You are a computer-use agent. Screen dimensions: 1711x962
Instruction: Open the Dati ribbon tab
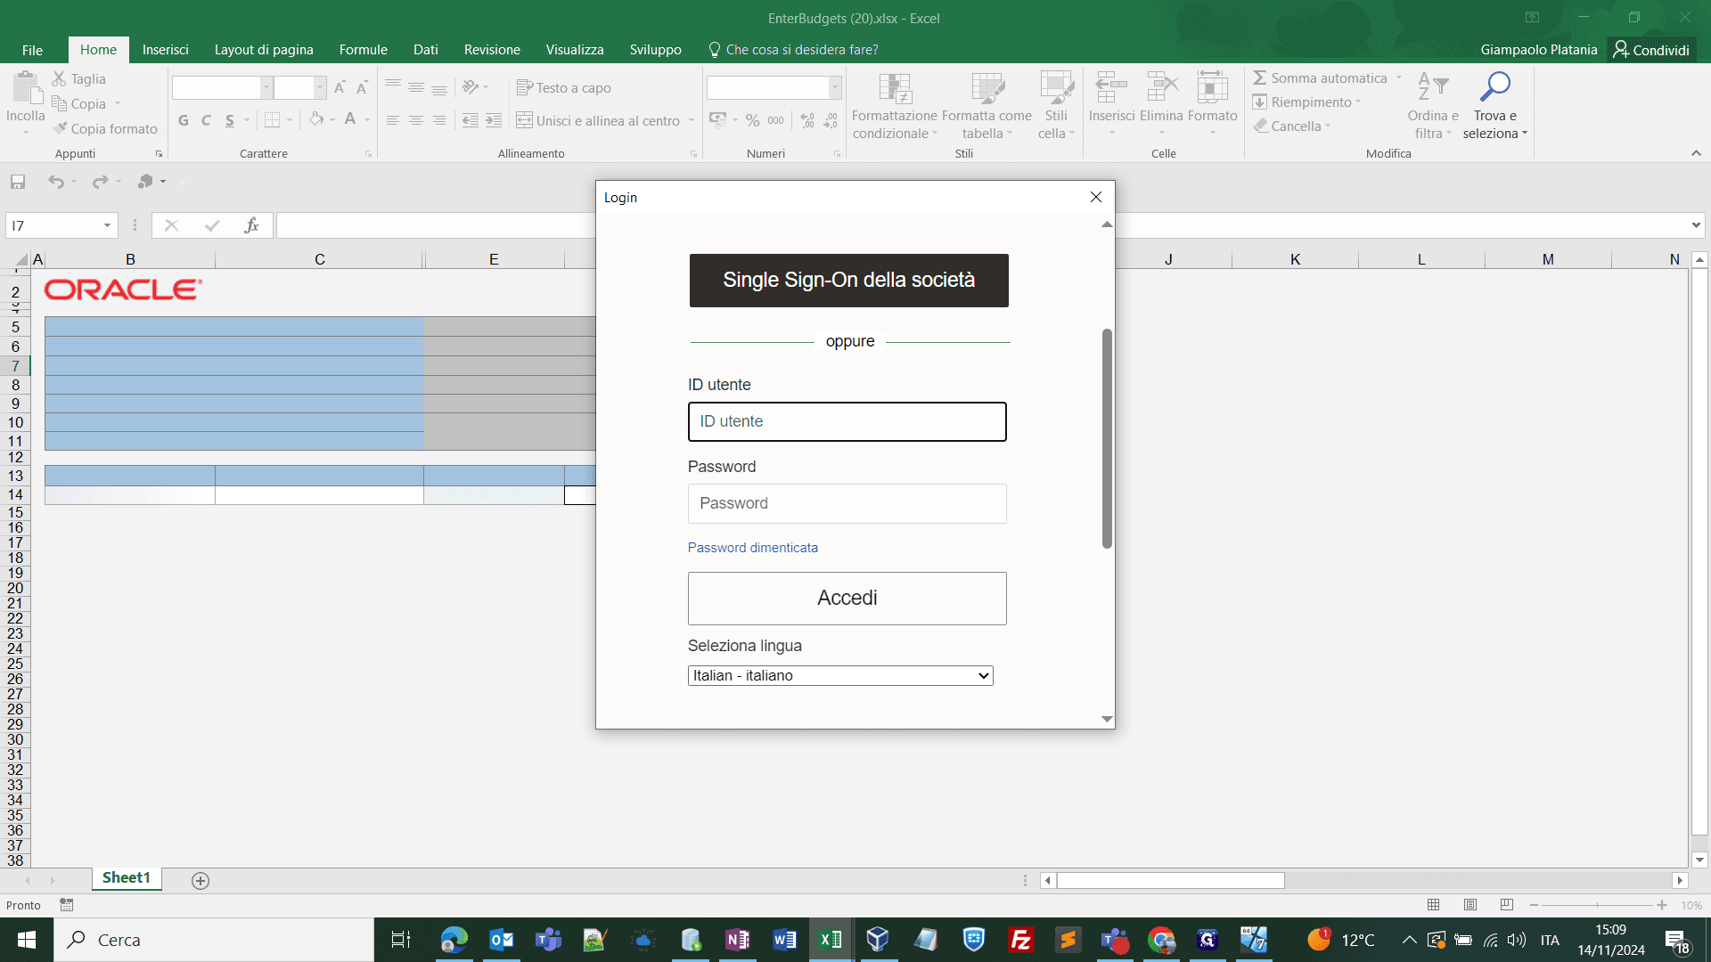[425, 49]
